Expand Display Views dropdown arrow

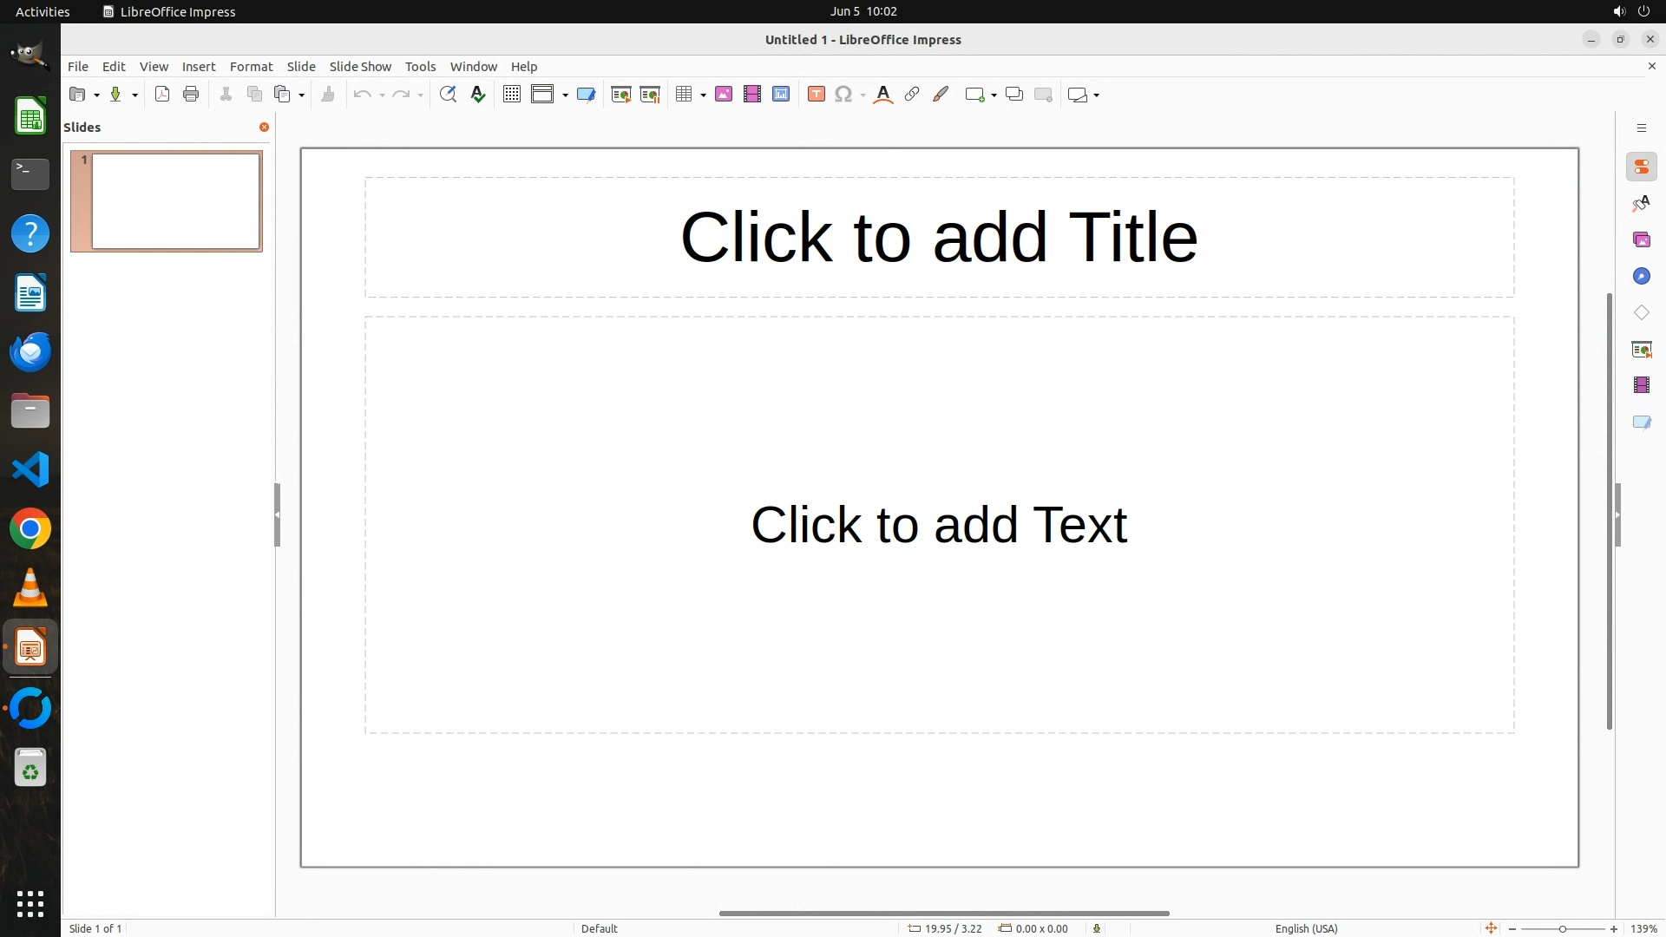(x=566, y=95)
